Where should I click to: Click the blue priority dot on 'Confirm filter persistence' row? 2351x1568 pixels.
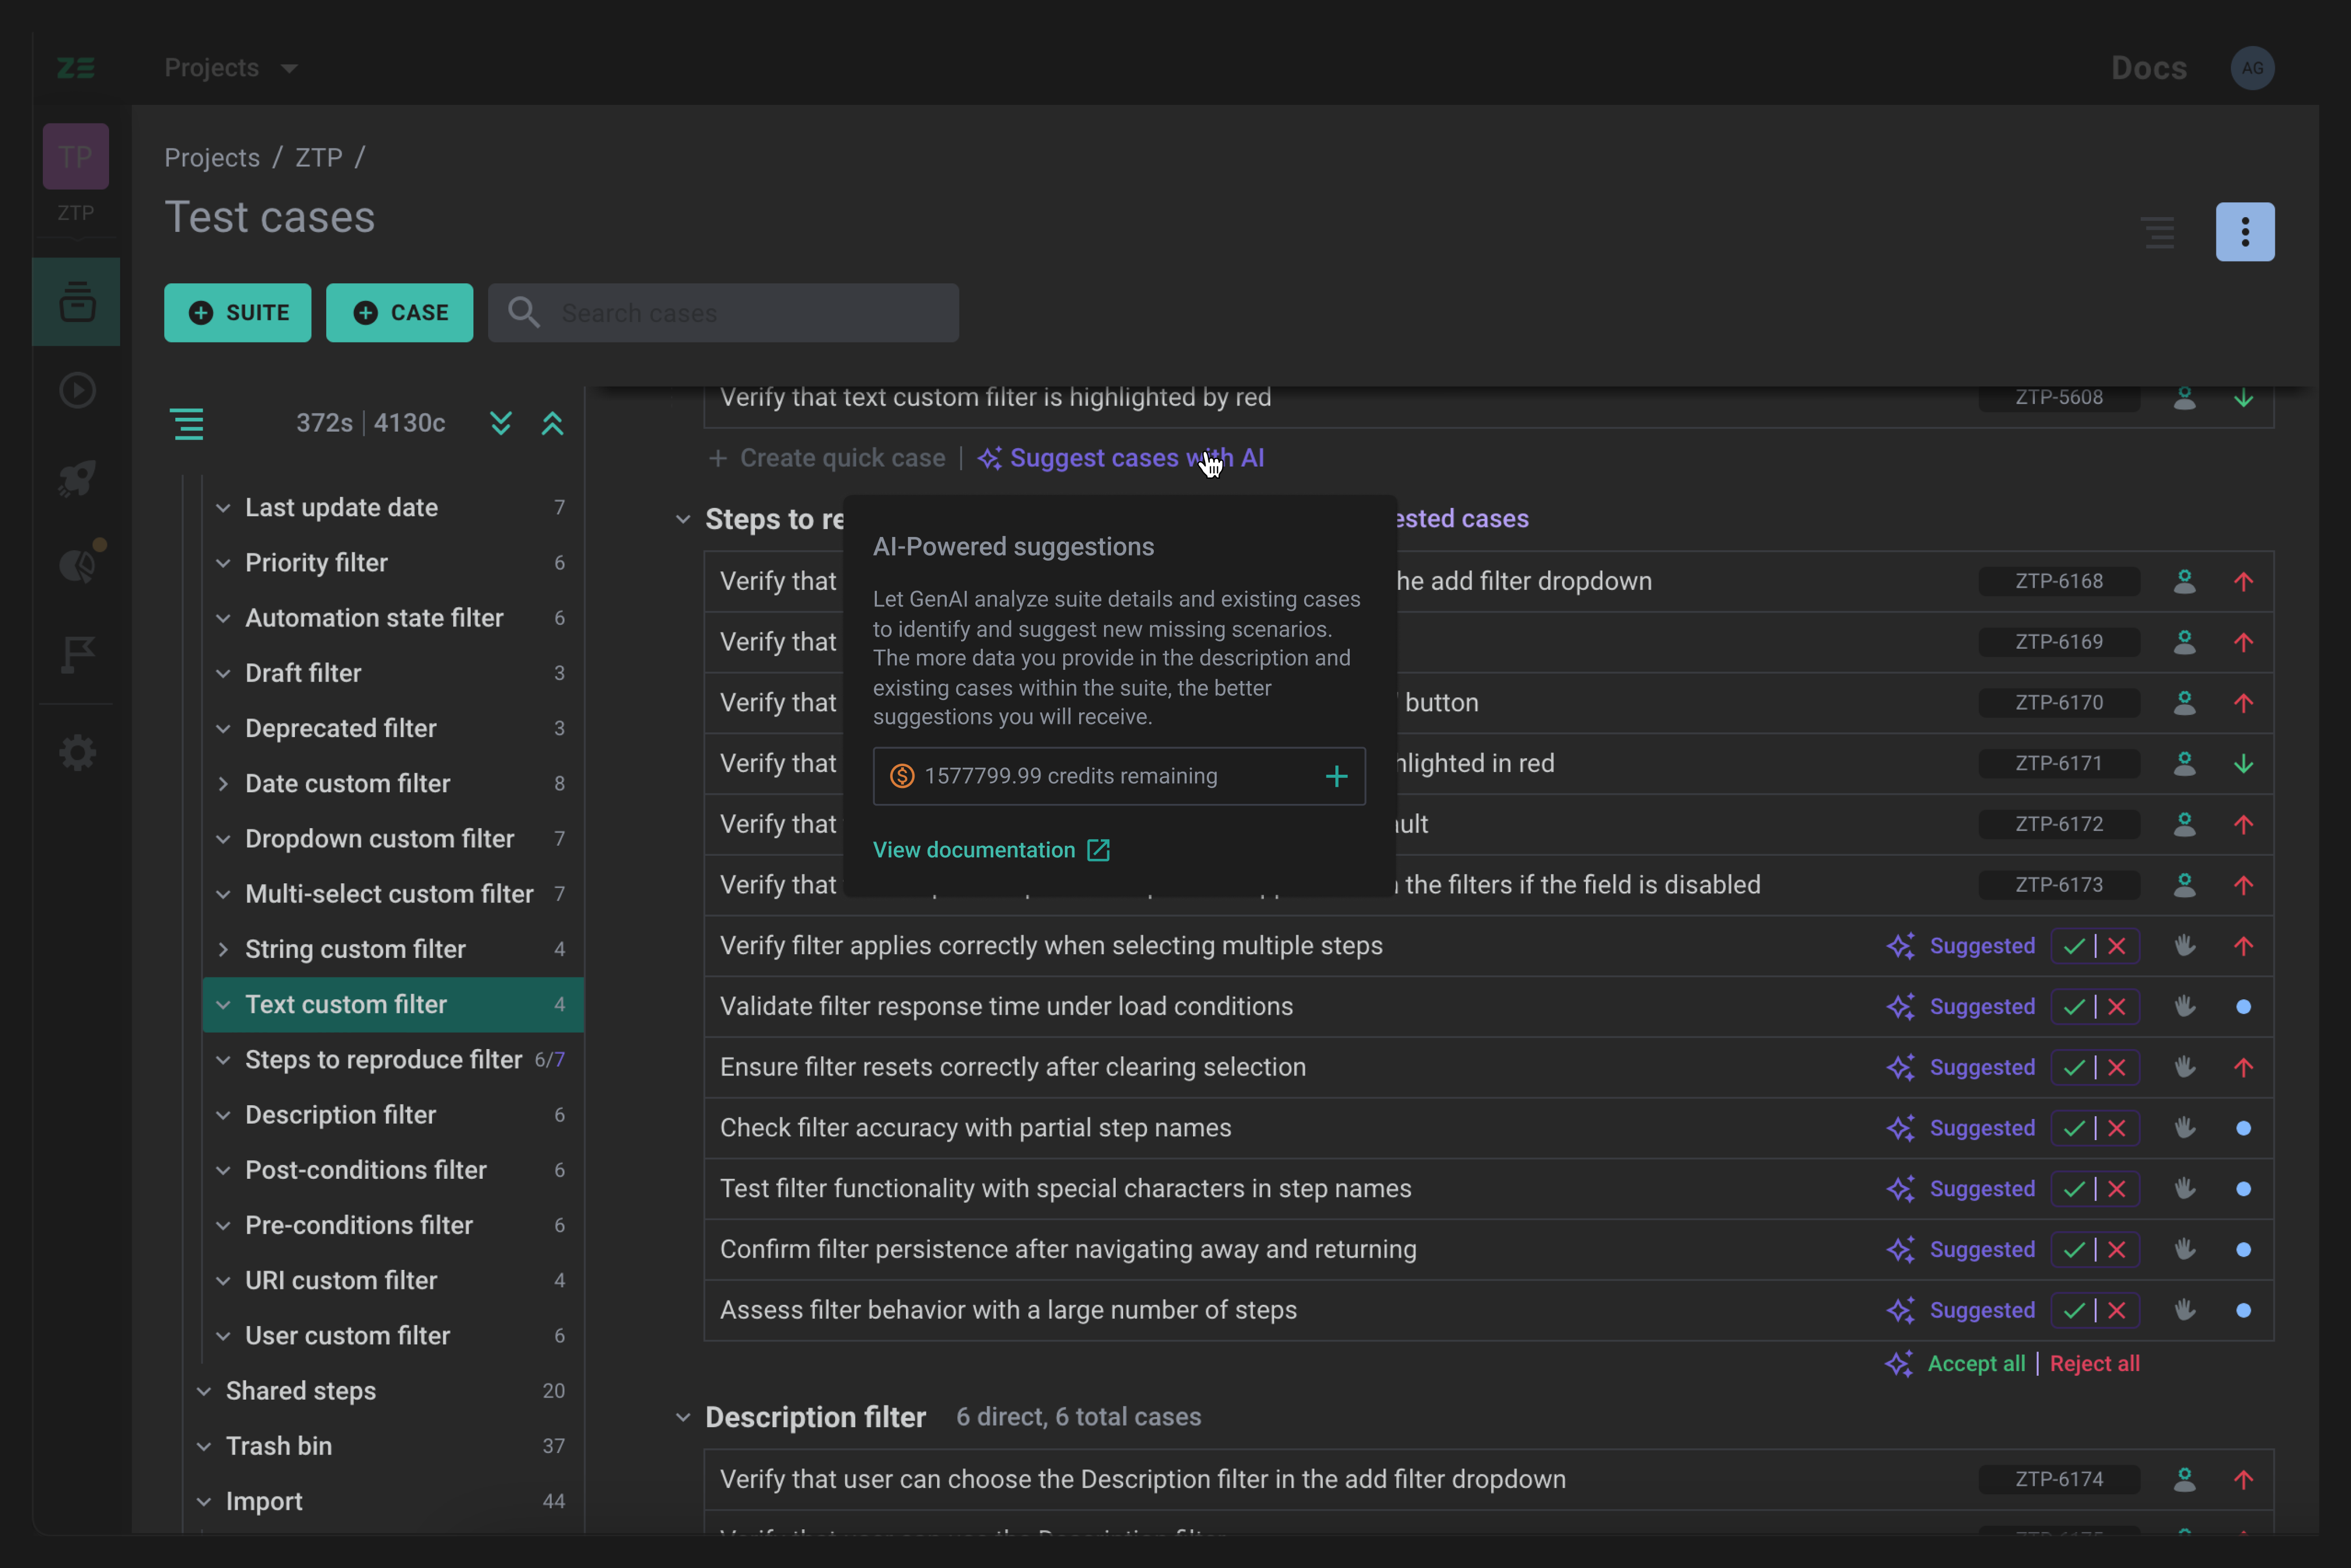pos(2243,1250)
